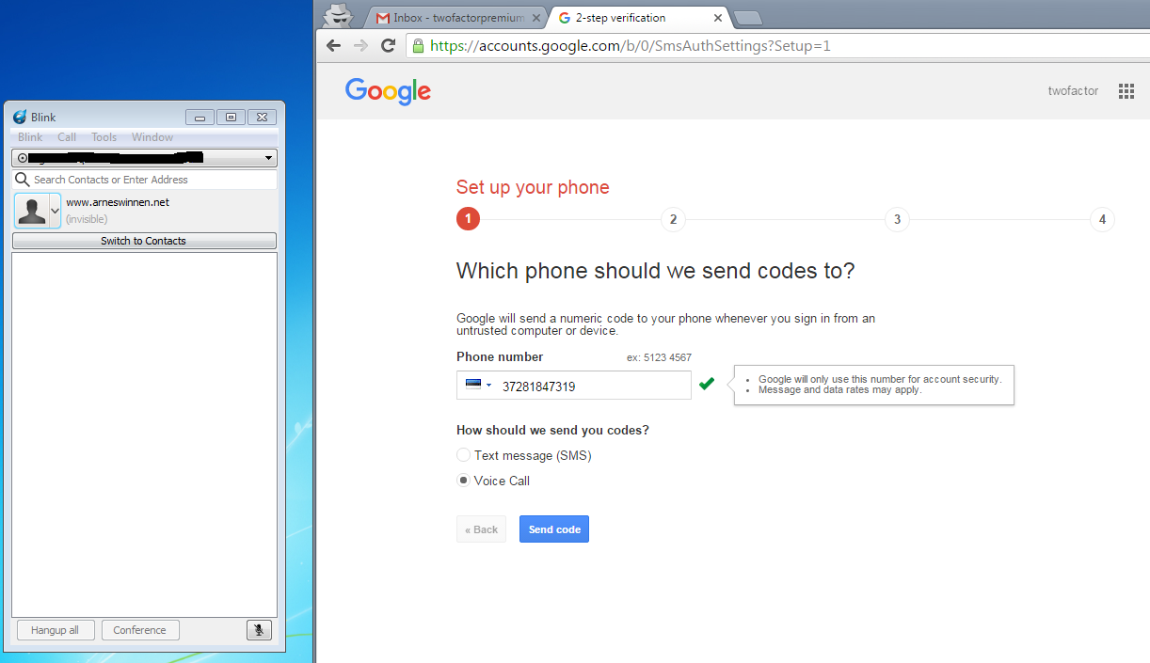The image size is (1150, 663).
Task: Click the Search Contacts or Enter Address field
Action: point(144,180)
